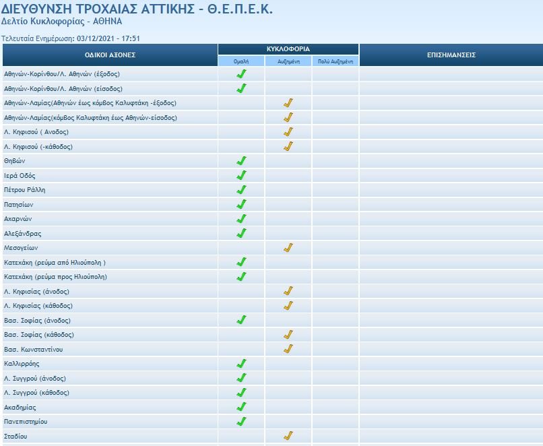Click the Ομαλή column header

pyautogui.click(x=241, y=61)
